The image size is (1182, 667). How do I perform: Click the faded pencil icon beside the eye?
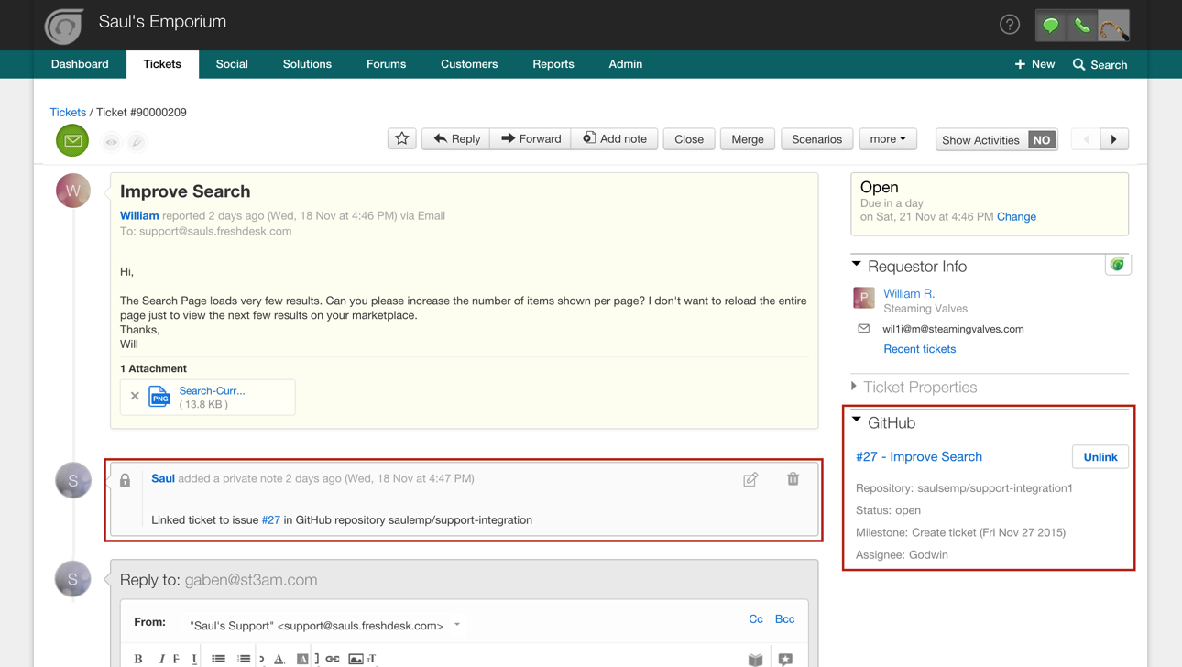pos(137,142)
